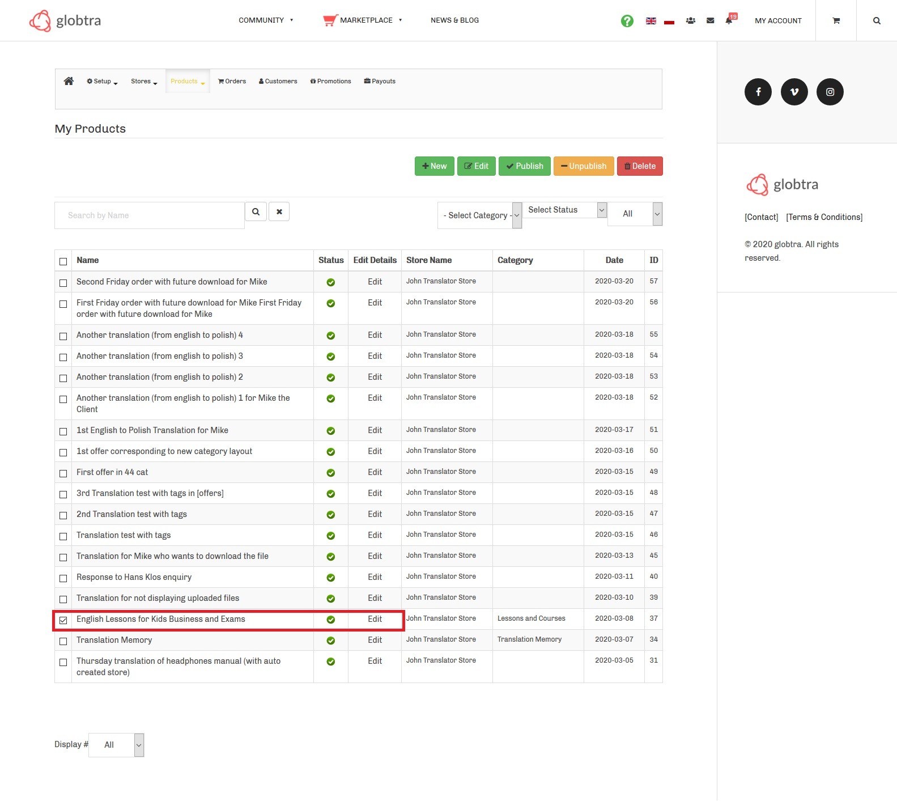Click the search magnifier button beside name field
Viewport: 897px width, 801px height.
coord(256,212)
